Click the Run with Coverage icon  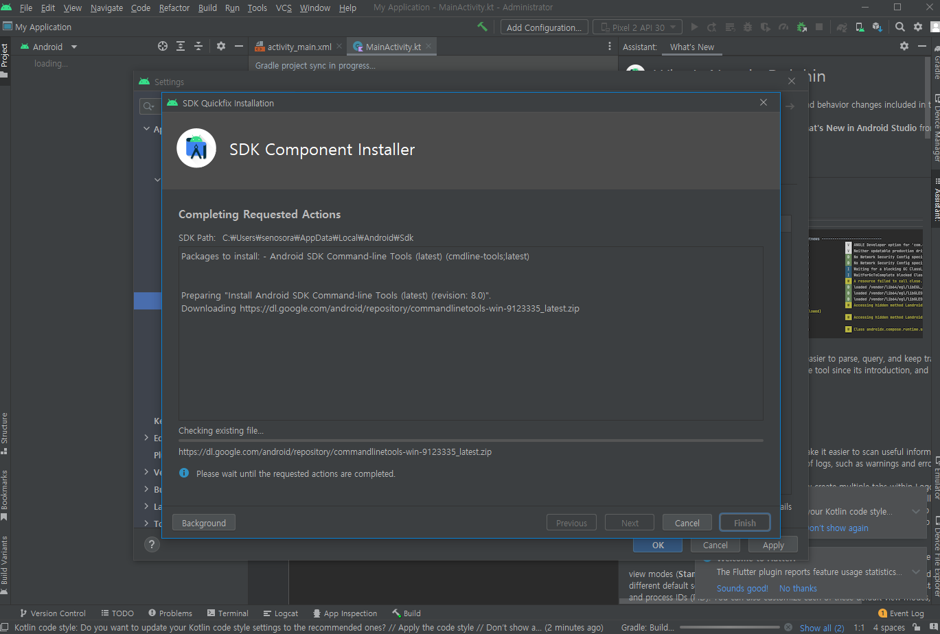pyautogui.click(x=766, y=27)
